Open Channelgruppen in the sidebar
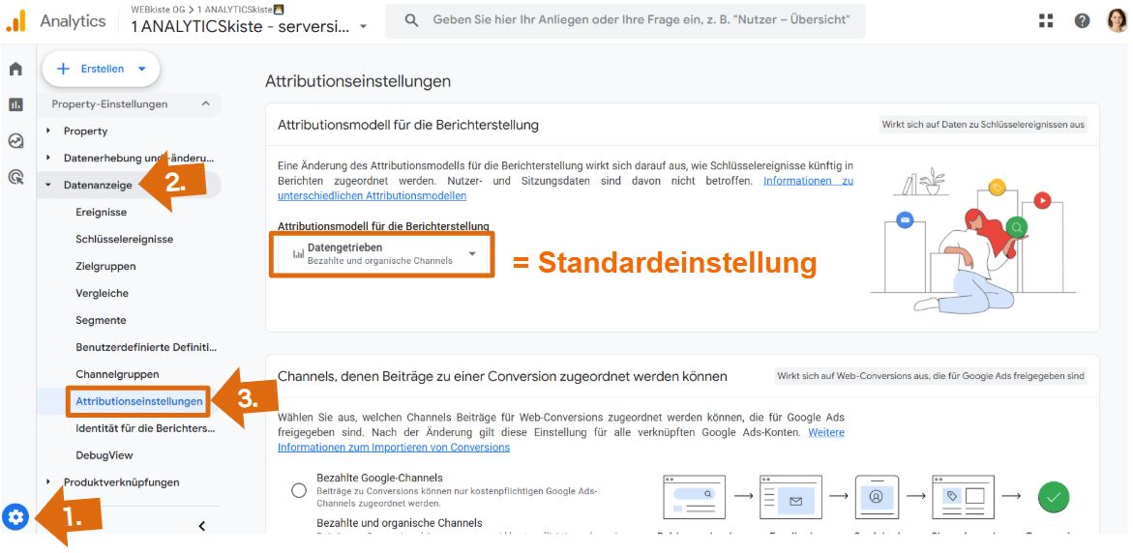 [x=117, y=375]
